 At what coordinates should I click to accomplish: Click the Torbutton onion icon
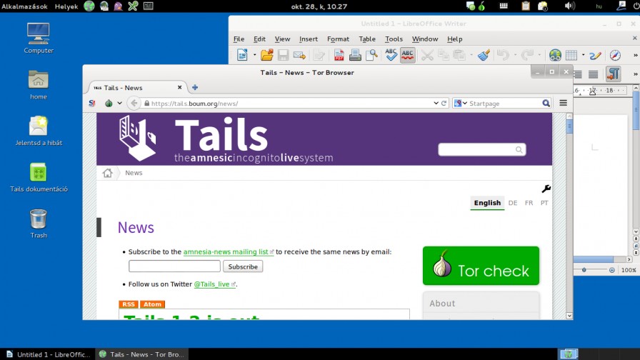click(x=109, y=104)
